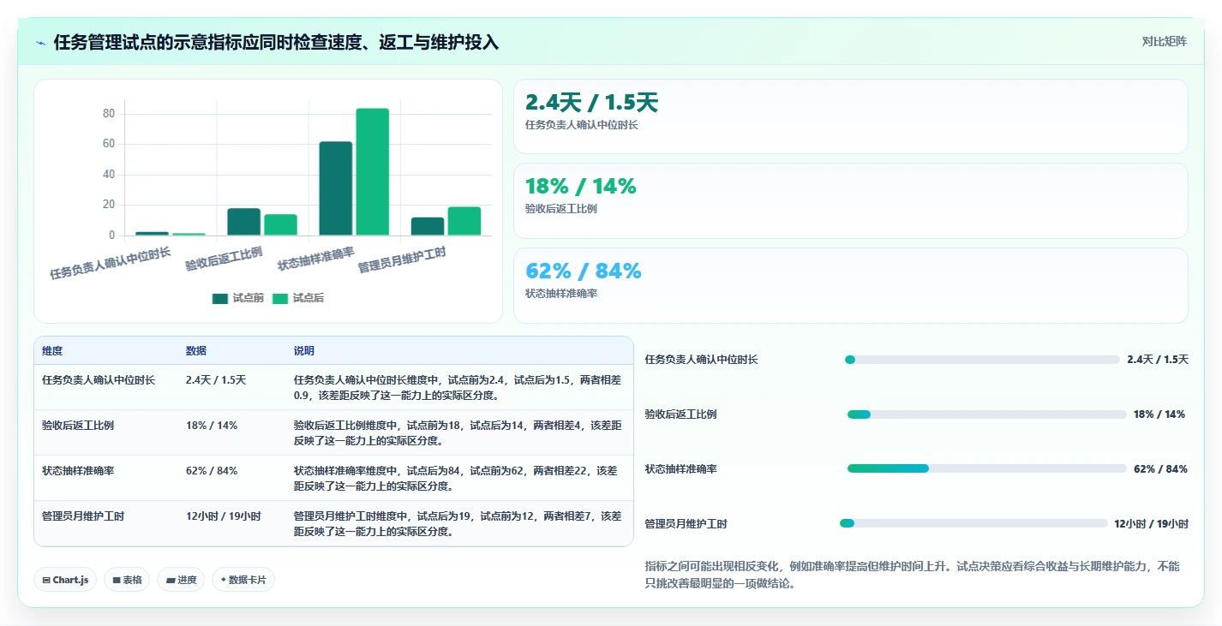Click the 试点后 bar for 验收后返工比例

point(281,225)
